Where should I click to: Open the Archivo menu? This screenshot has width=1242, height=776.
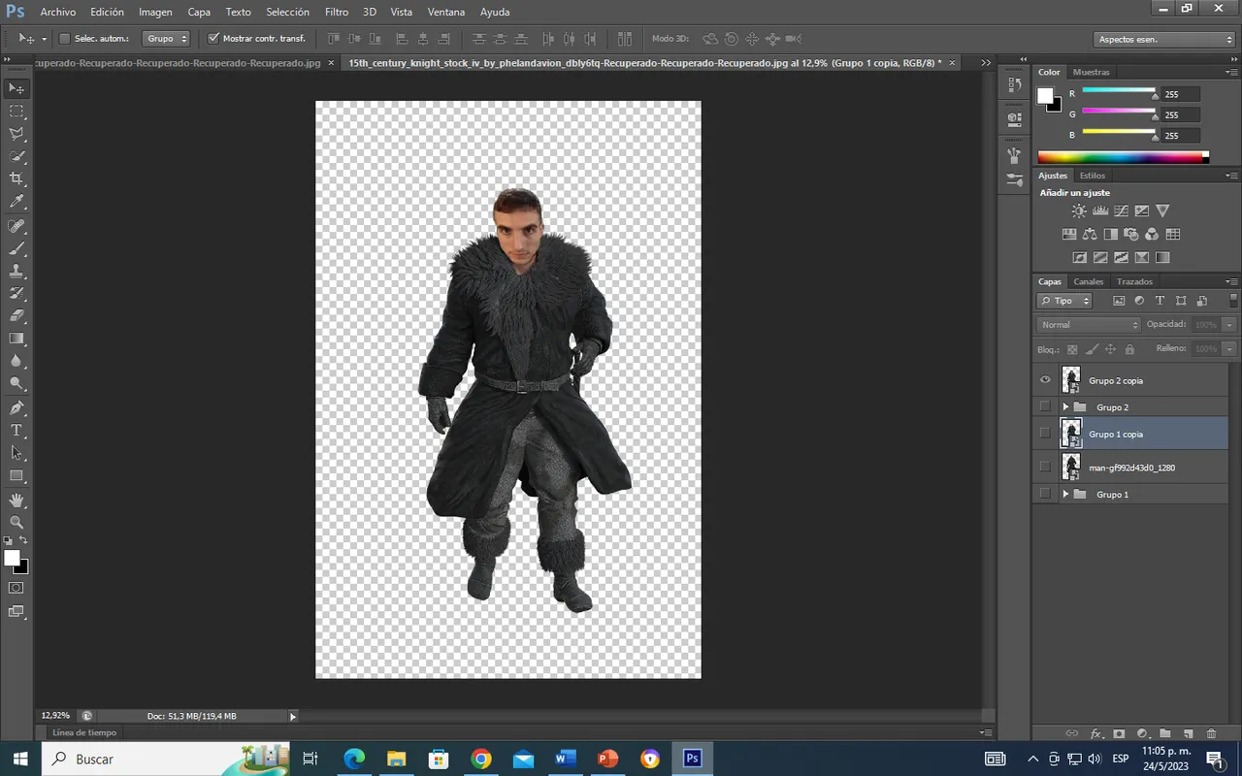tap(58, 13)
